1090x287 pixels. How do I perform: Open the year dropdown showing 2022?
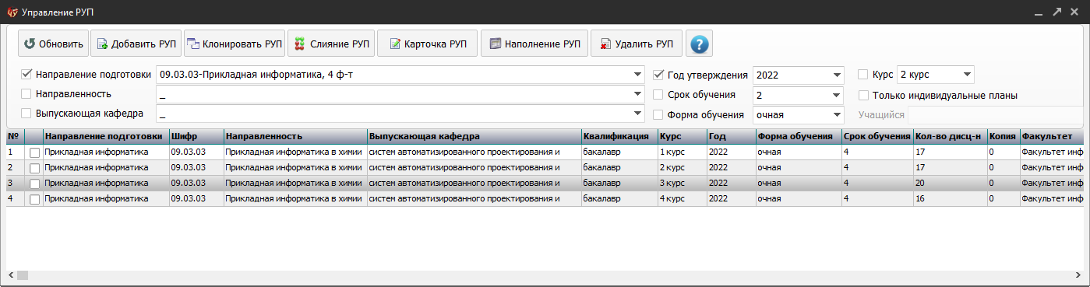click(x=838, y=75)
